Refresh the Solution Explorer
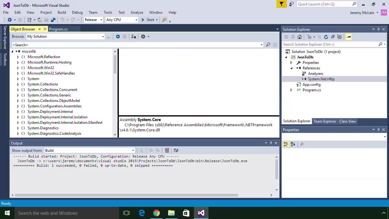 tap(326, 37)
